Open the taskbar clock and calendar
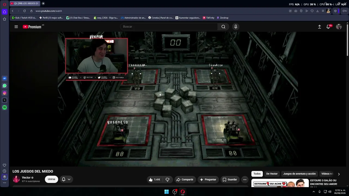The height and width of the screenshot is (196, 349). point(340,192)
